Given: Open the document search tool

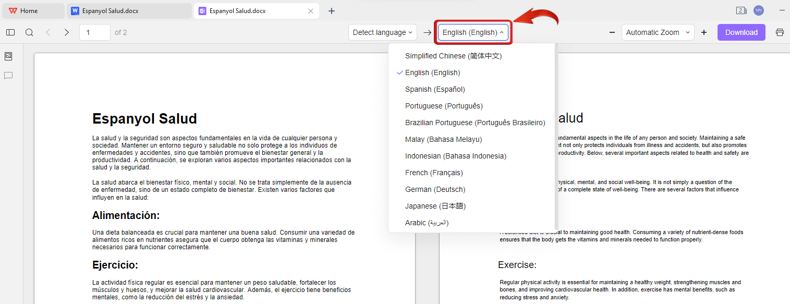Looking at the screenshot, I should pyautogui.click(x=29, y=32).
